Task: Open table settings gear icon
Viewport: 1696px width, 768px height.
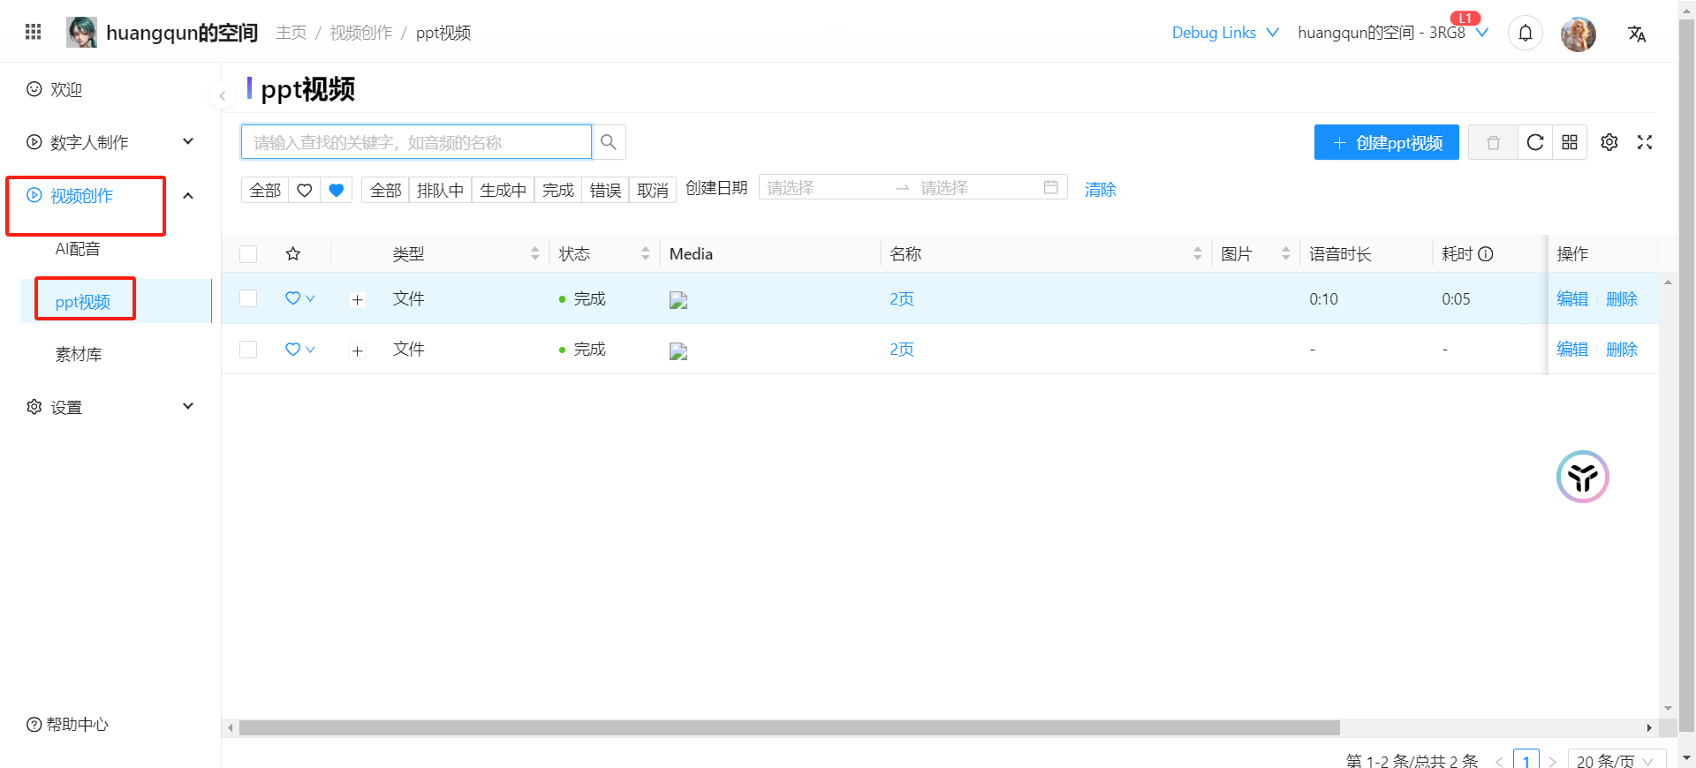Action: [x=1609, y=142]
